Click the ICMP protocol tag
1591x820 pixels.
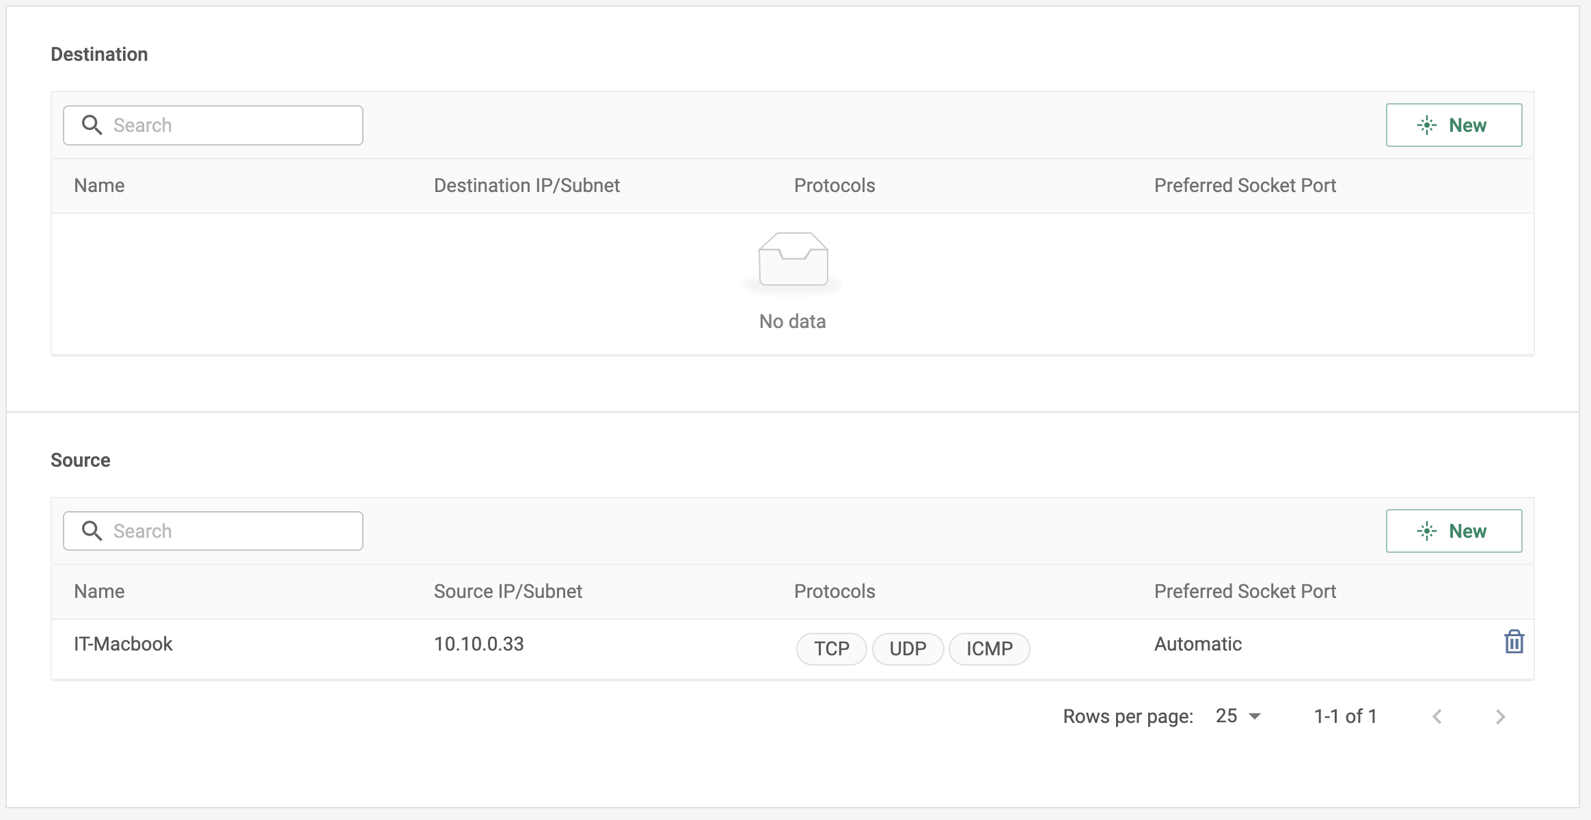989,648
